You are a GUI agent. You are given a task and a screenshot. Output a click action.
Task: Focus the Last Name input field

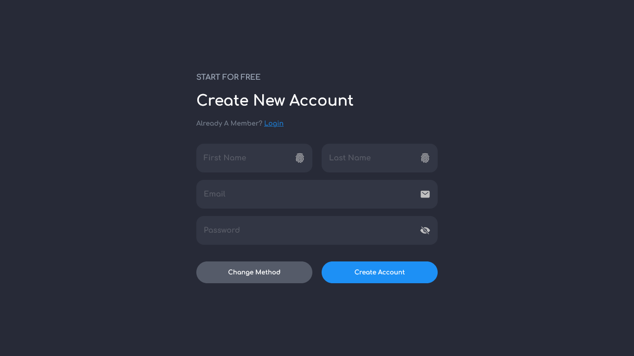pyautogui.click(x=380, y=158)
